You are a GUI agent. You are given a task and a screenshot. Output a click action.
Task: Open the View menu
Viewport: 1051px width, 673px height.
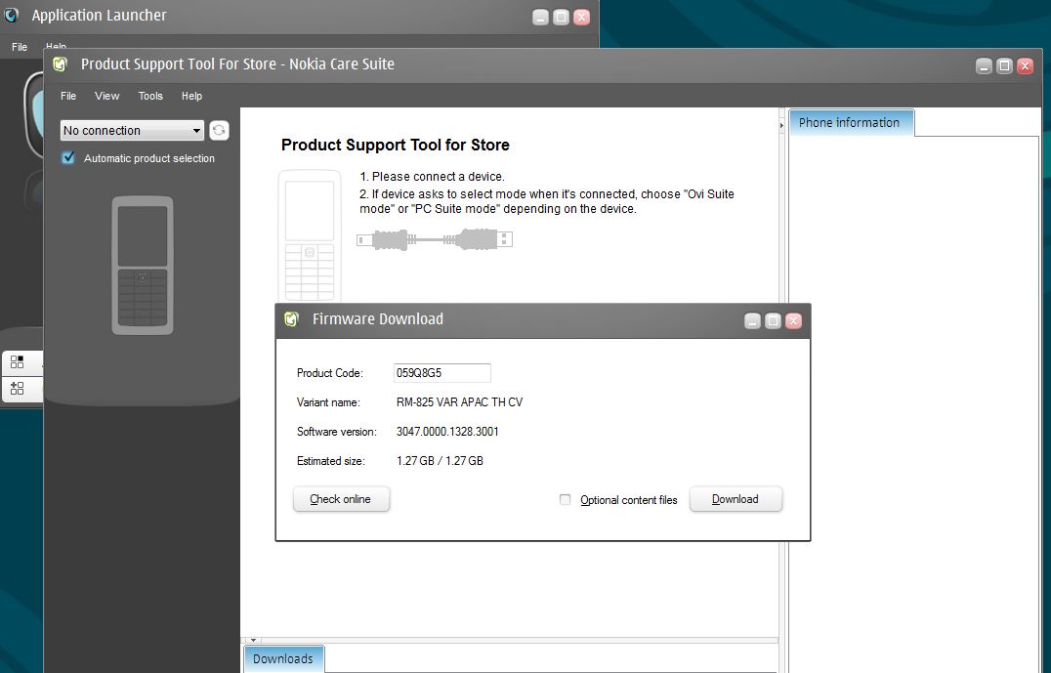[106, 96]
